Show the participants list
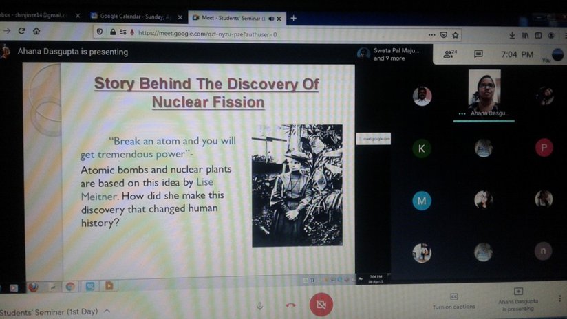 [x=451, y=54]
